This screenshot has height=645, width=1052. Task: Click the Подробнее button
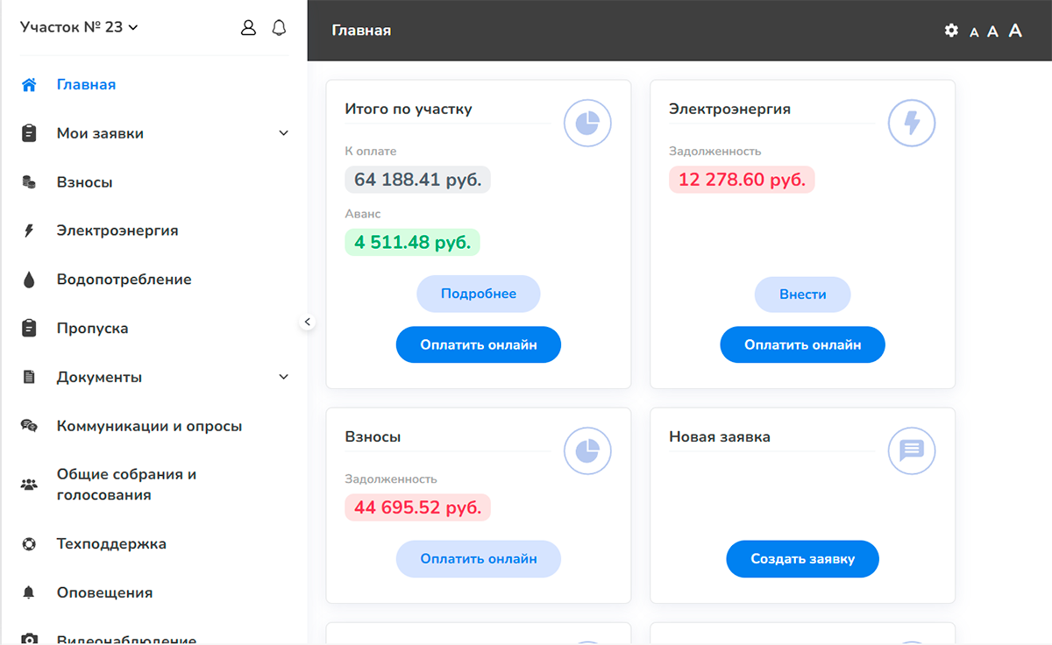coord(479,294)
